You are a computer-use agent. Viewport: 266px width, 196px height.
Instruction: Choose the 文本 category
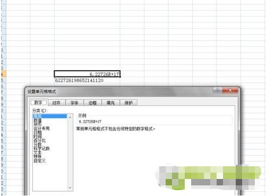click(x=38, y=152)
